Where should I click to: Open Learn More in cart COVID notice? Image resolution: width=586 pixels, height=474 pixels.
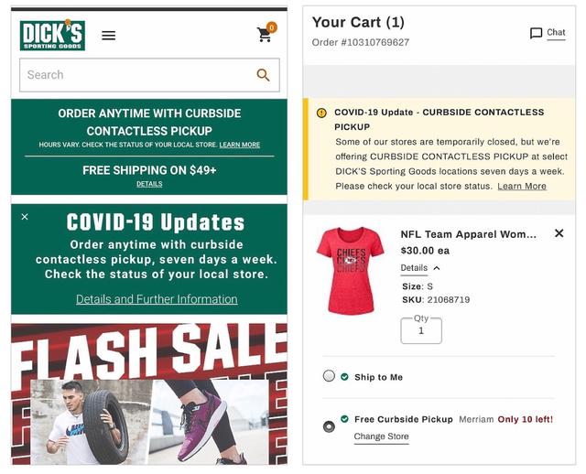click(522, 186)
